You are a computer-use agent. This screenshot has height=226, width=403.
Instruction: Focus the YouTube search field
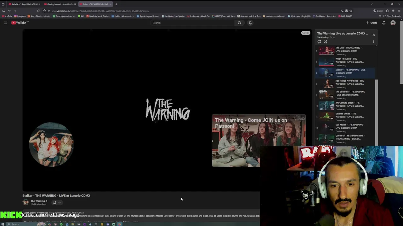[192, 23]
